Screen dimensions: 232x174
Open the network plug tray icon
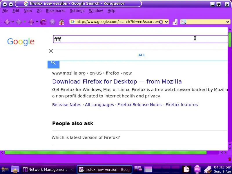pos(208,169)
